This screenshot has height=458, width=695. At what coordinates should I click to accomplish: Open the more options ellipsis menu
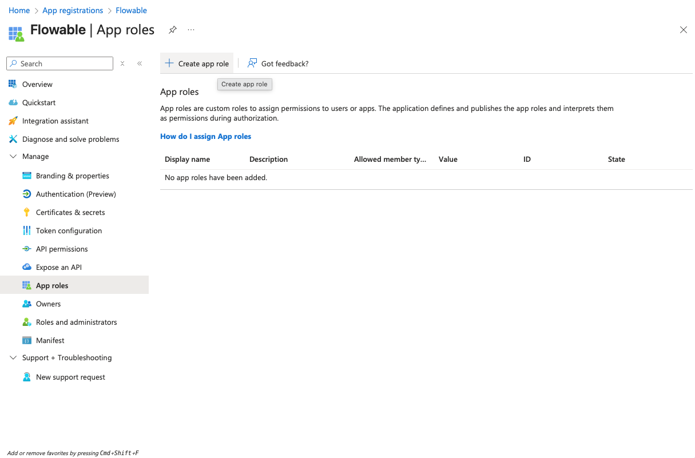pyautogui.click(x=191, y=30)
